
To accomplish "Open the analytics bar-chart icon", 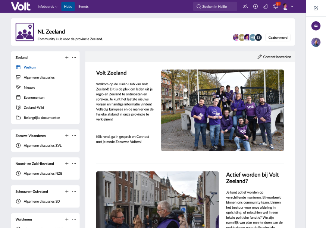I will (266, 6).
